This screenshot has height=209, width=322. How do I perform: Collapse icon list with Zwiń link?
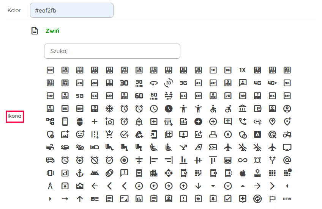[52, 31]
